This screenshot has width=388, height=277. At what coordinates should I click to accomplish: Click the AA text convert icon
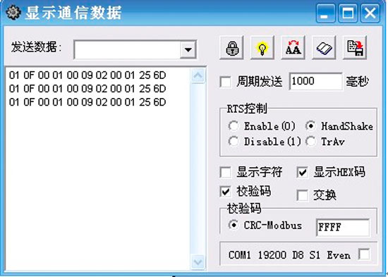pyautogui.click(x=293, y=48)
